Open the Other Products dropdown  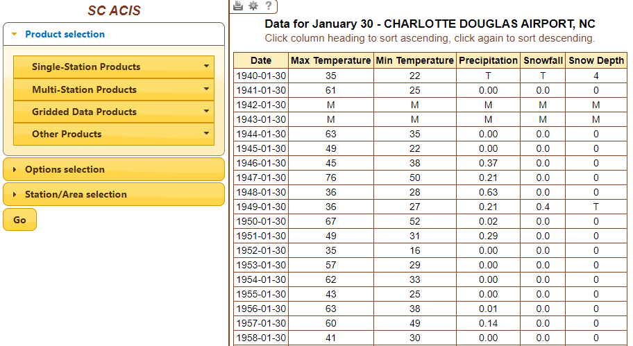pyautogui.click(x=114, y=134)
